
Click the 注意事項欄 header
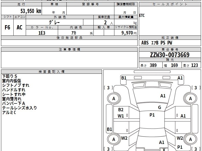[x=69, y=49]
